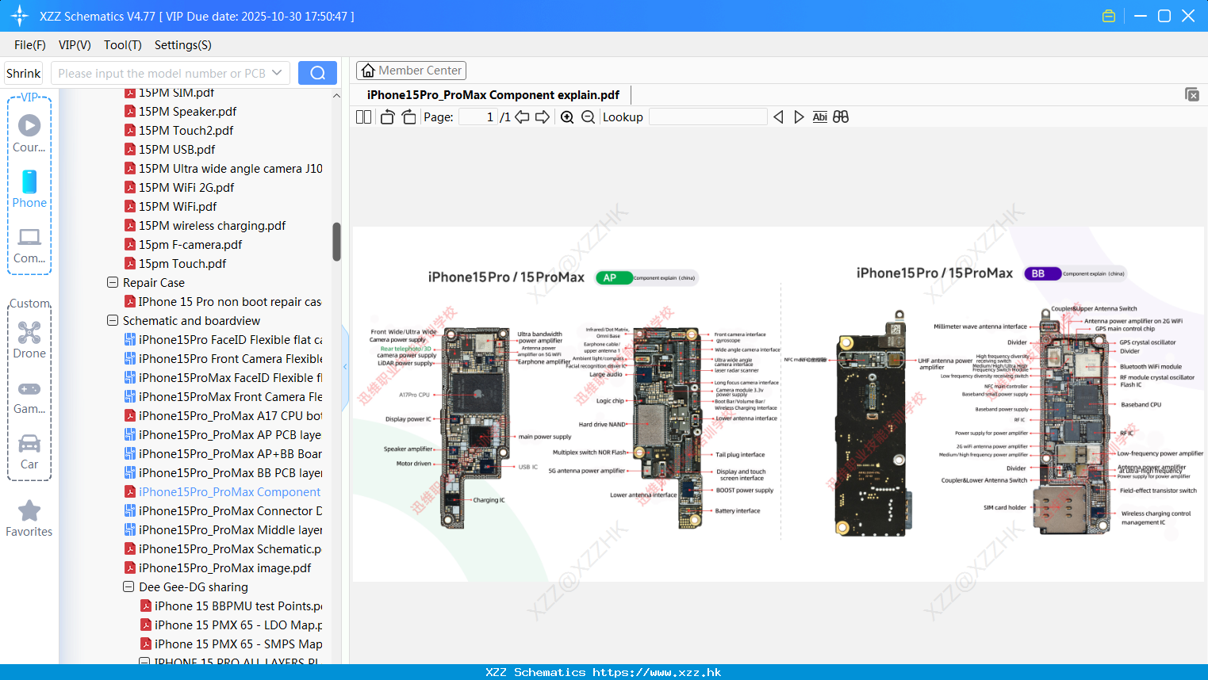
Task: Click the file tree scrollbar thumb
Action: point(336,242)
